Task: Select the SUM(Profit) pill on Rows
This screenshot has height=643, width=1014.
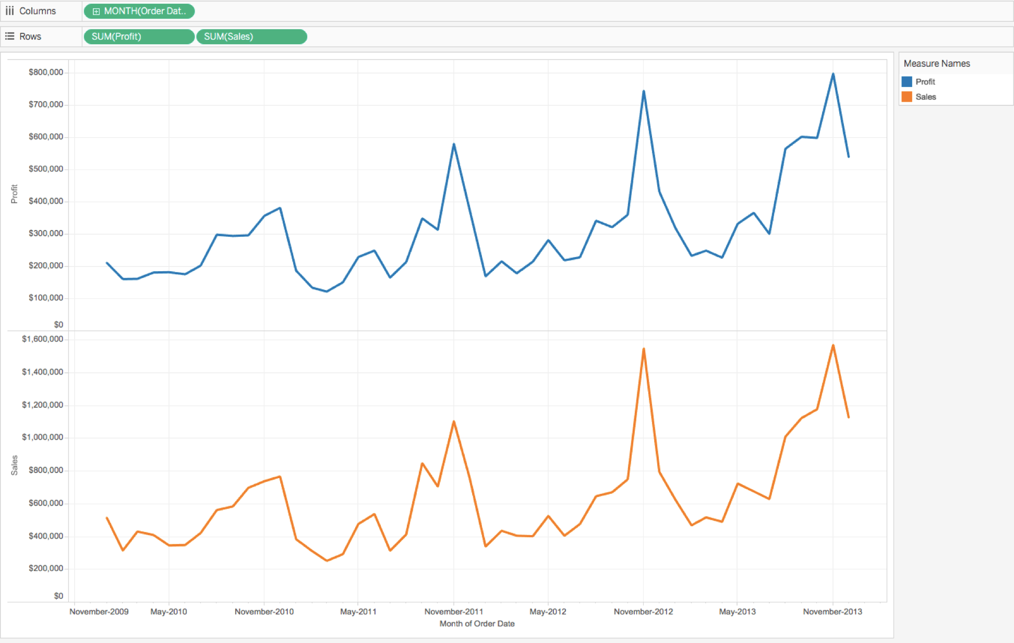Action: [x=138, y=37]
